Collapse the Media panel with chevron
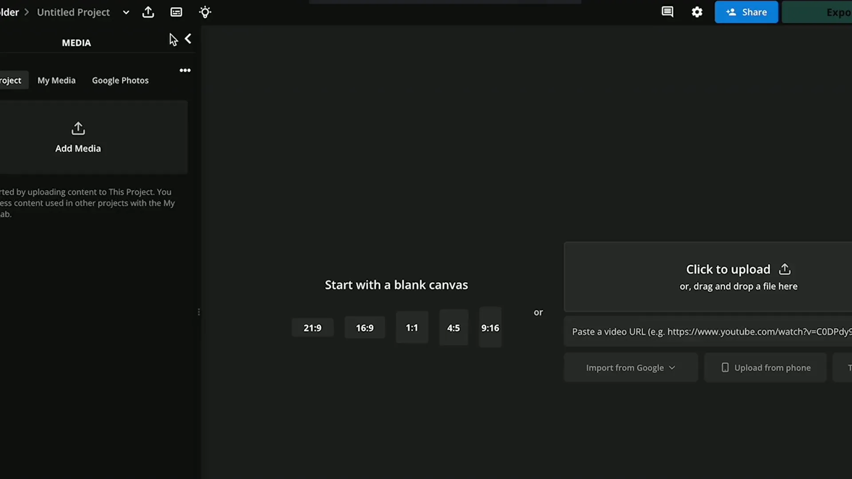Screen dimensions: 852x479 coord(188,39)
